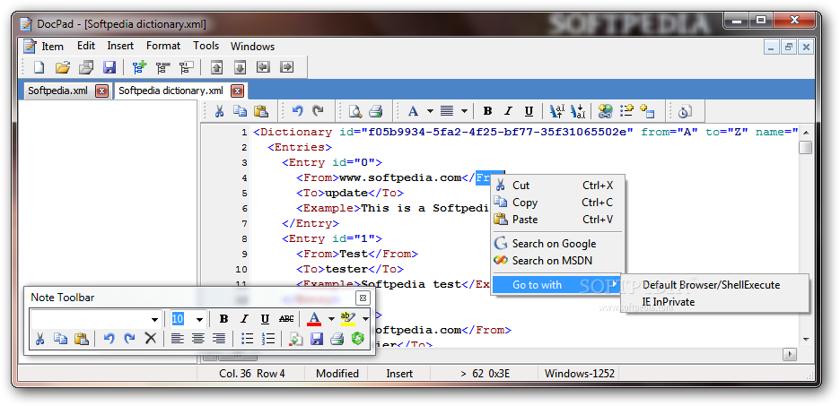Image resolution: width=840 pixels, height=406 pixels.
Task: Toggle Underline in the Note Toolbar
Action: click(265, 319)
